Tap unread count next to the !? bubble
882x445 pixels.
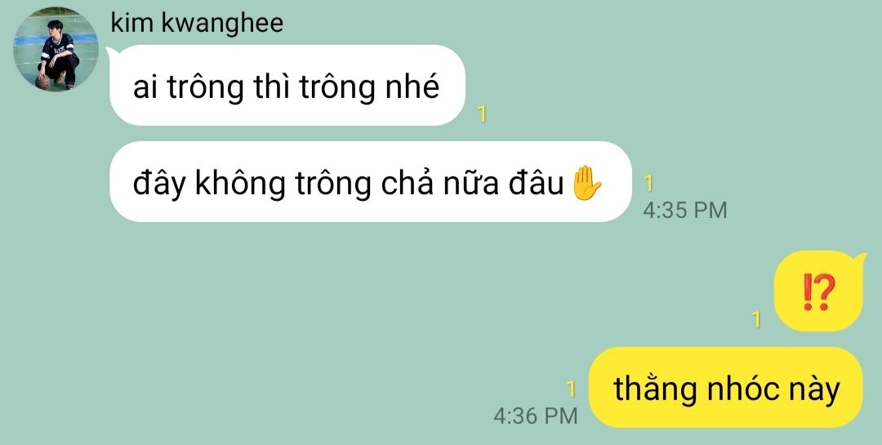point(756,319)
